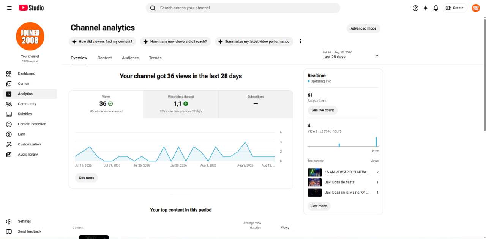486x239 pixels.
Task: Click the sparkle Ask Studio icon in header
Action: 426,8
